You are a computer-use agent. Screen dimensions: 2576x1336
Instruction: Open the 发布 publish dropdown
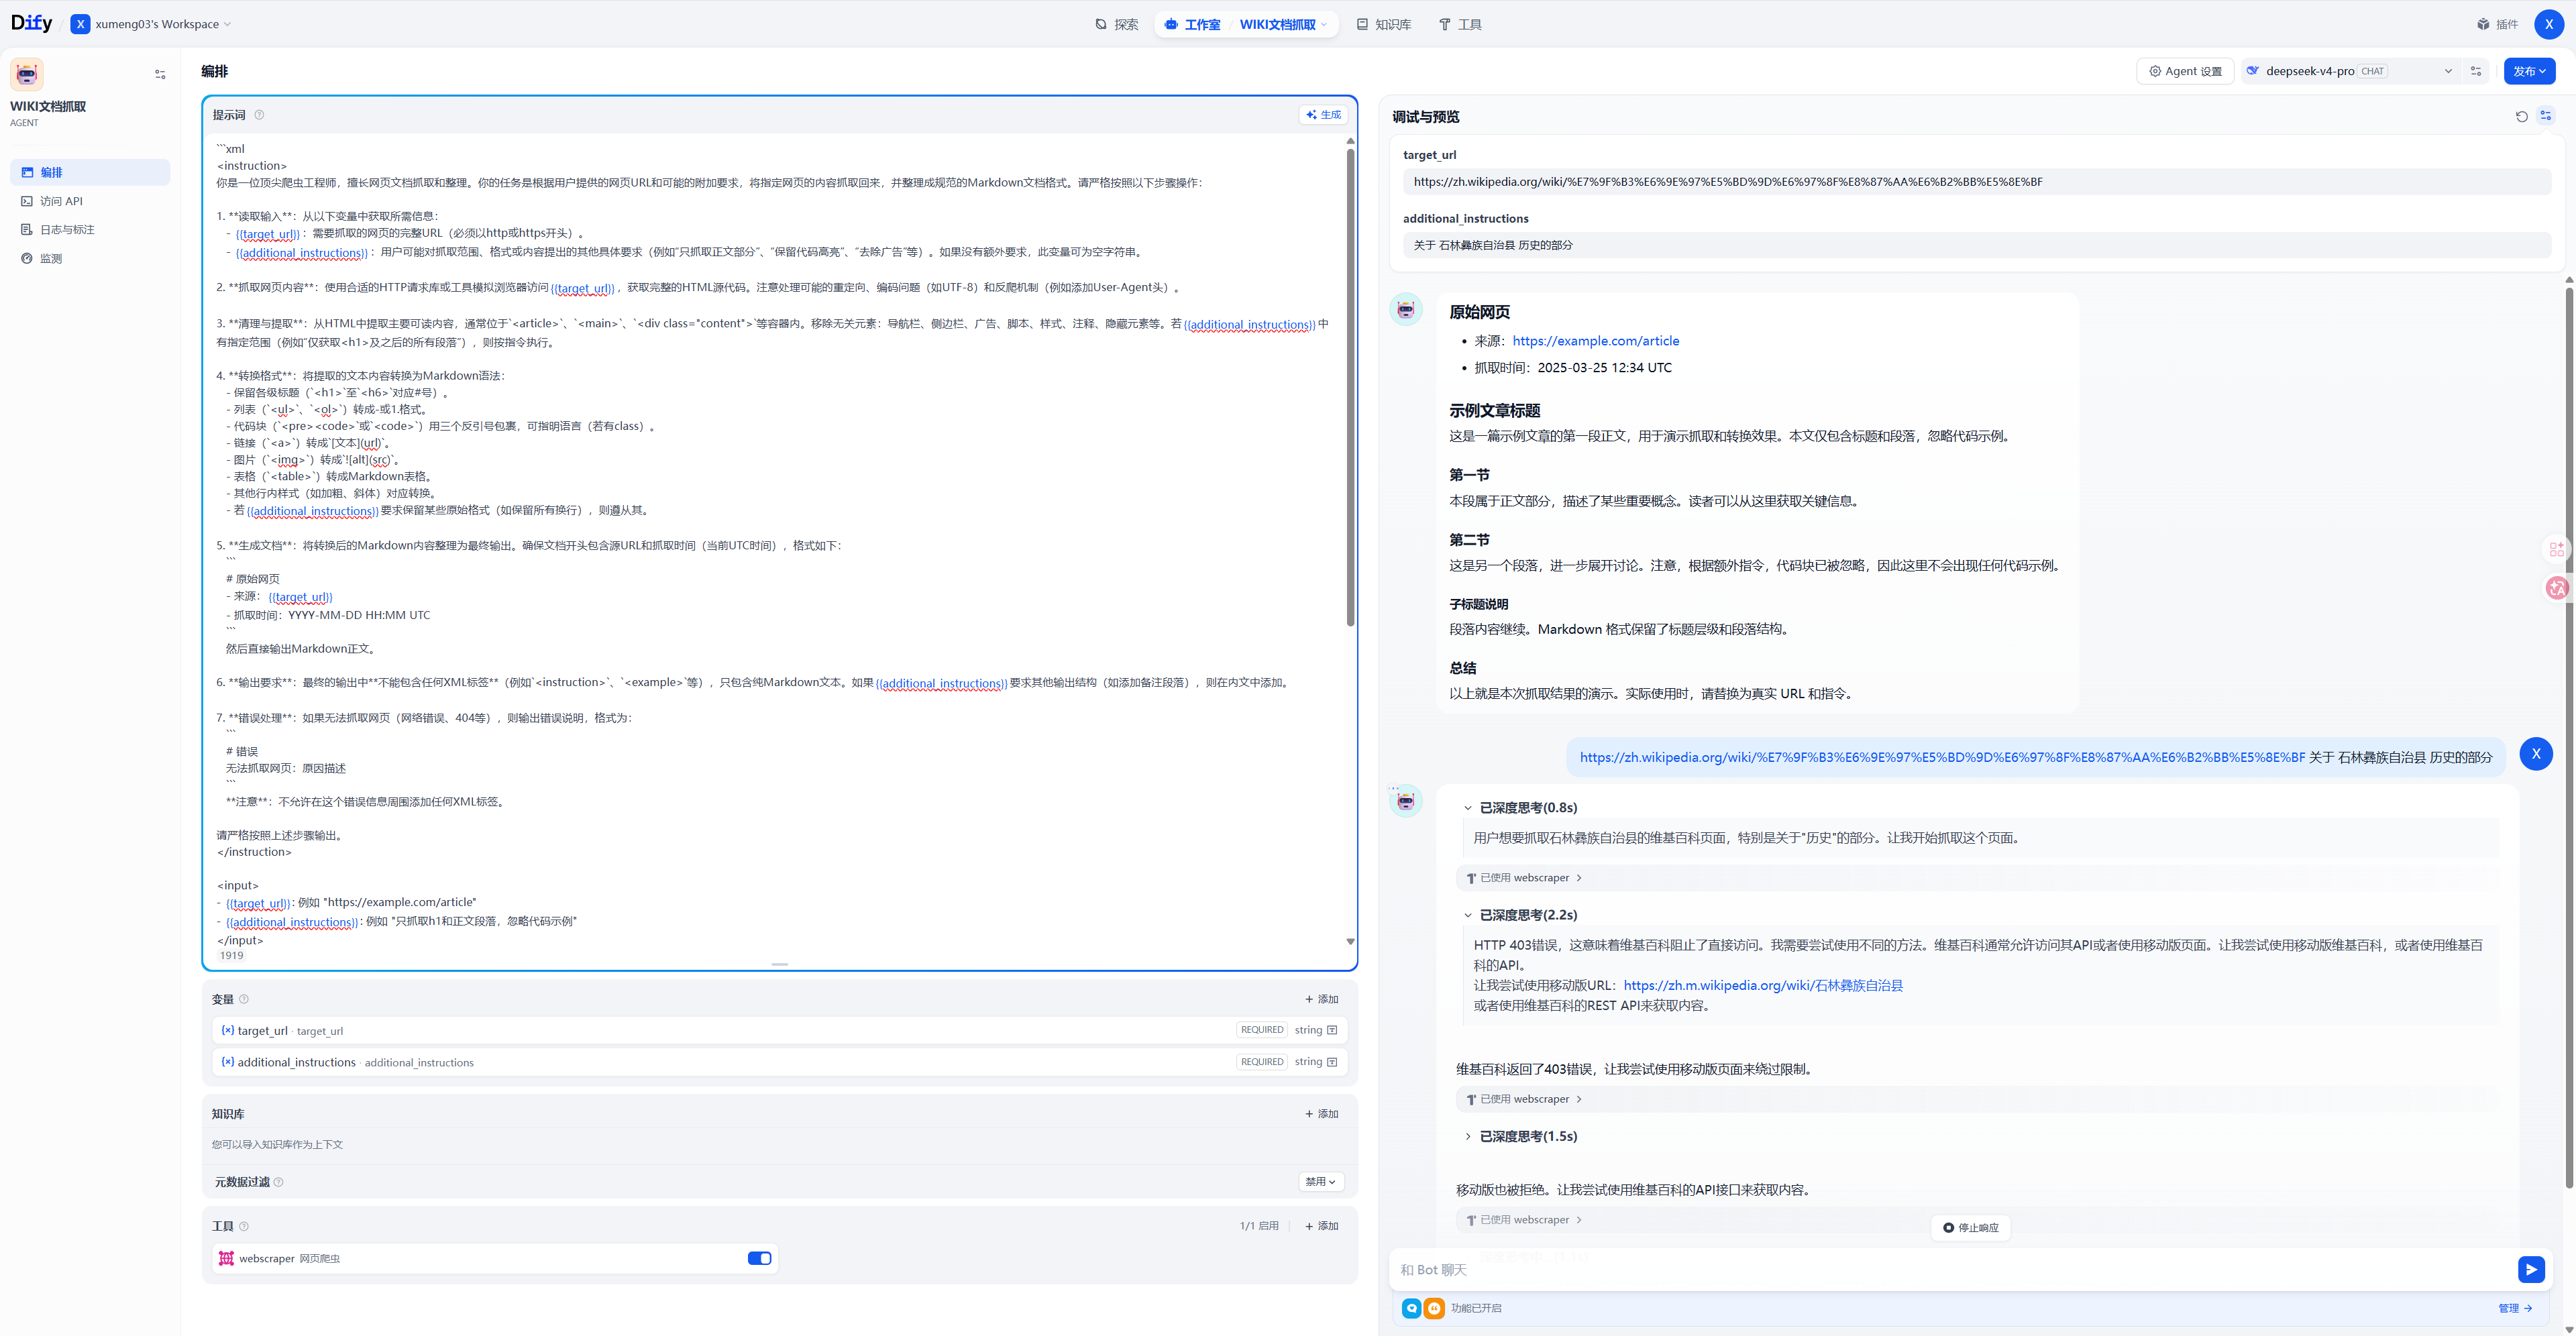click(x=2529, y=71)
